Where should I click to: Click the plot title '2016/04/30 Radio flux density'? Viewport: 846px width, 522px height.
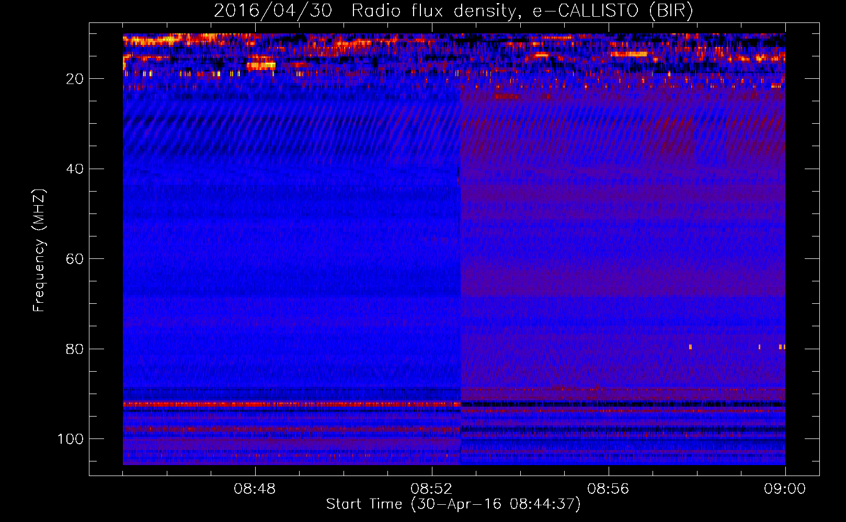pyautogui.click(x=453, y=11)
